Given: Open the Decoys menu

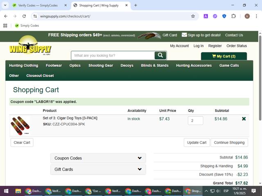Looking at the screenshot, I should coord(127,65).
